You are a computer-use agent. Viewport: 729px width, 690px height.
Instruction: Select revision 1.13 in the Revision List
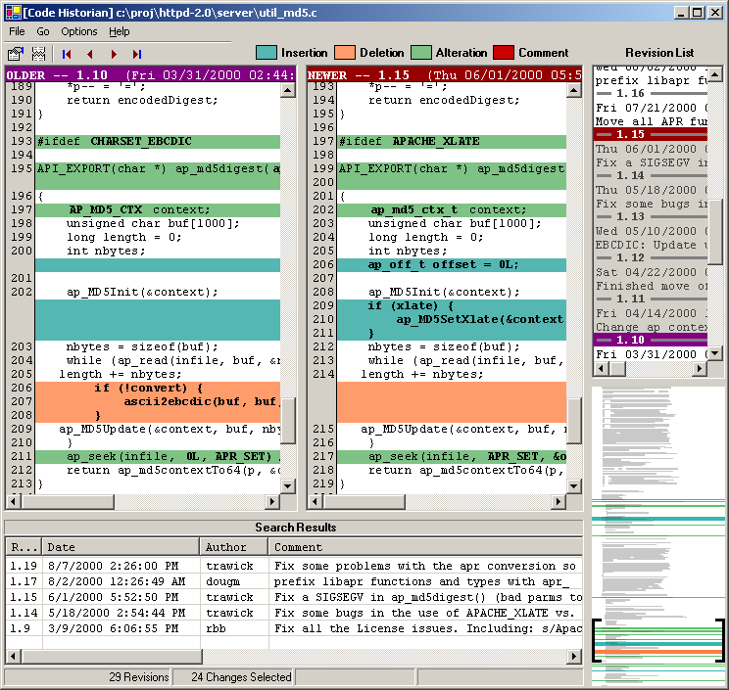click(651, 216)
